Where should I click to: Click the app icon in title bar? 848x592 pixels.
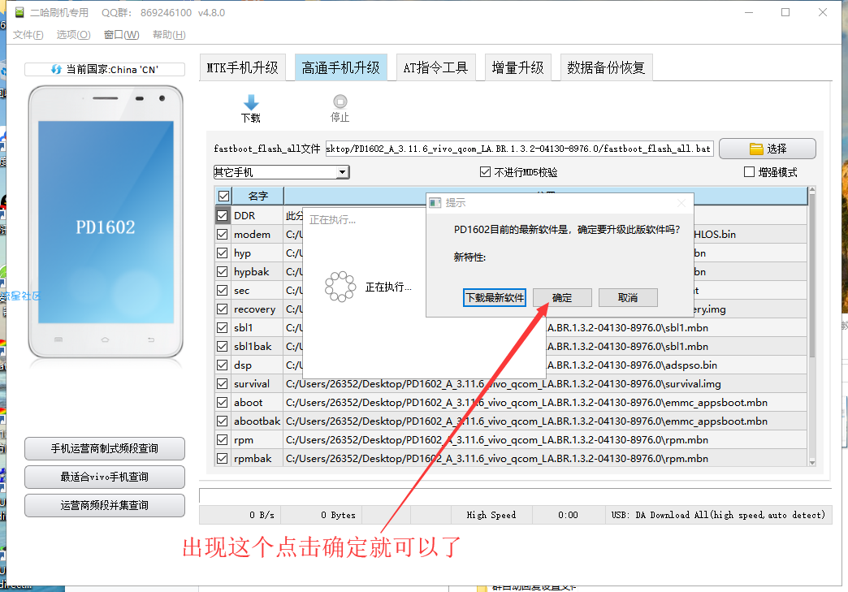(19, 12)
